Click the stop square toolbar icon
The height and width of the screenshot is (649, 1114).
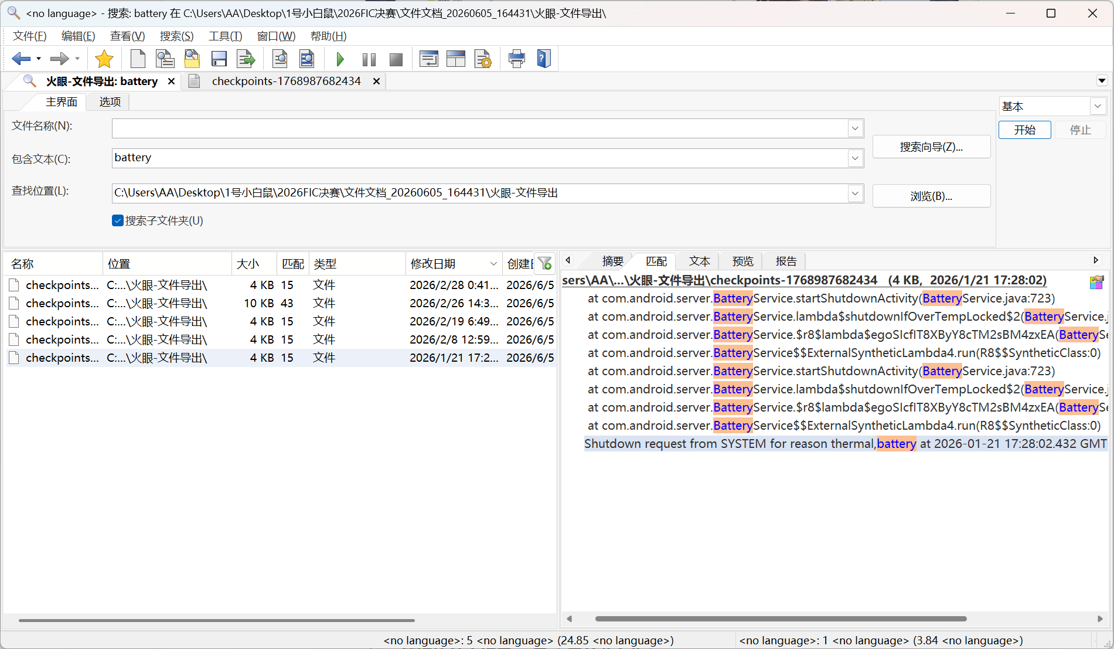tap(396, 59)
